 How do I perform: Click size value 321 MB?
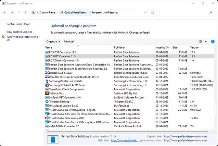183,73
